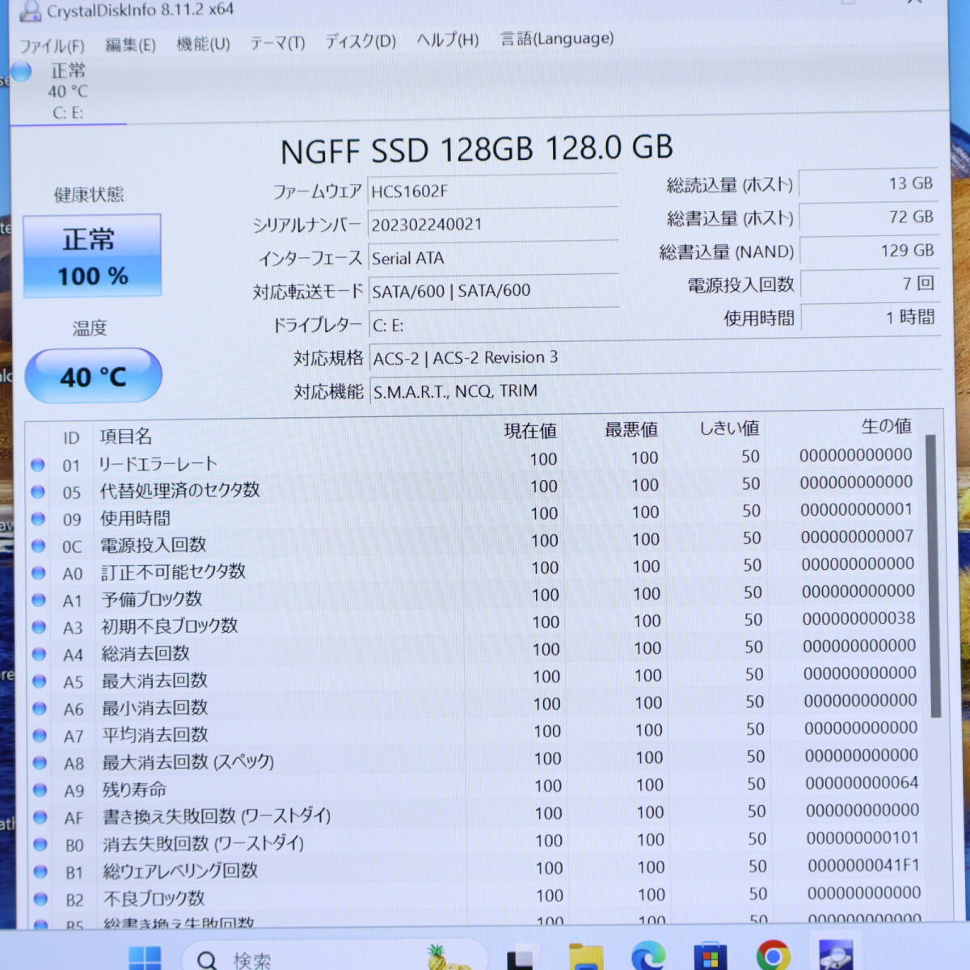Screen dimensions: 970x970
Task: Open the ディスク(D) menu
Action: pyautogui.click(x=361, y=40)
